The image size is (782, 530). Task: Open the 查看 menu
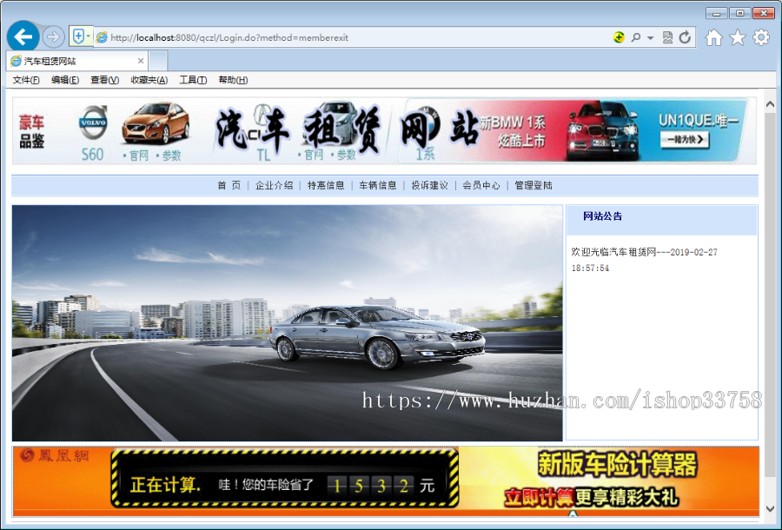(x=103, y=79)
